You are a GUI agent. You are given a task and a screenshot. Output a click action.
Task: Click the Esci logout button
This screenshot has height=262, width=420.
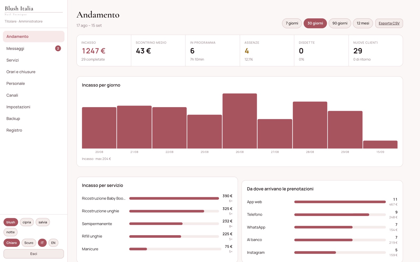34,254
